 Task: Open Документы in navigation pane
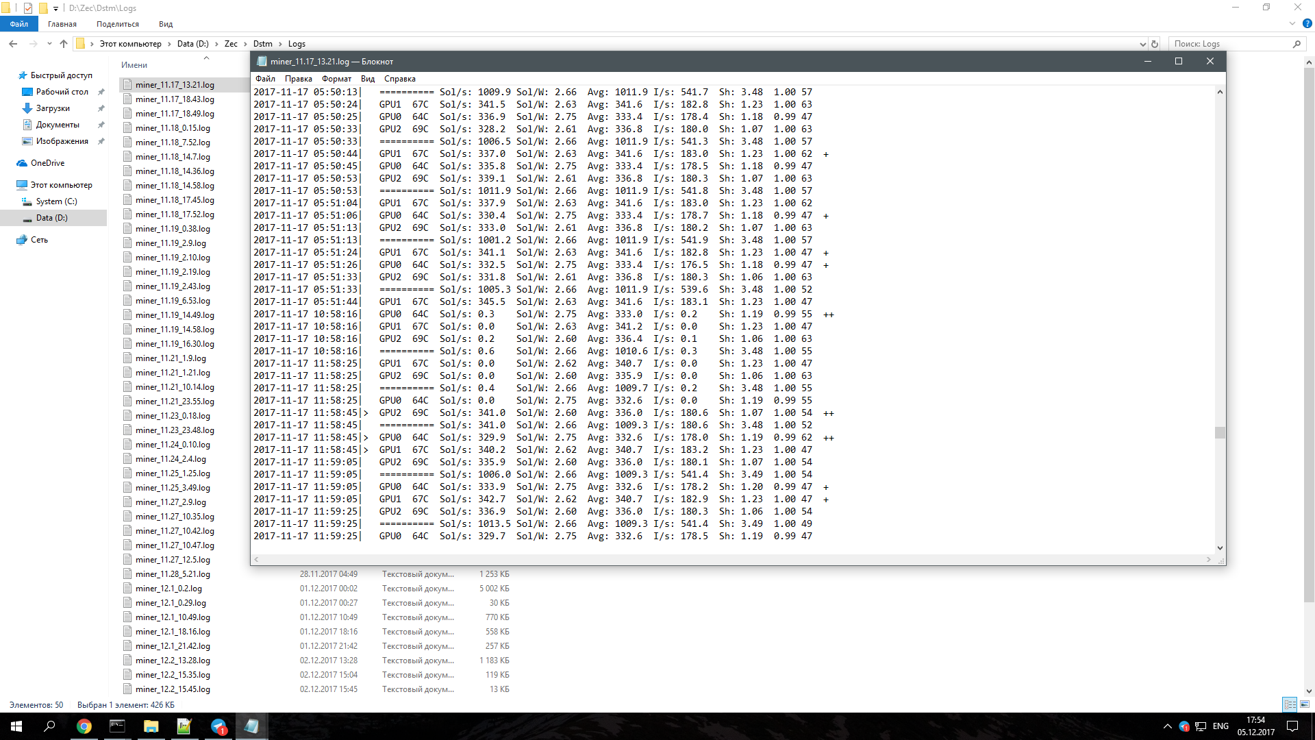coord(58,125)
